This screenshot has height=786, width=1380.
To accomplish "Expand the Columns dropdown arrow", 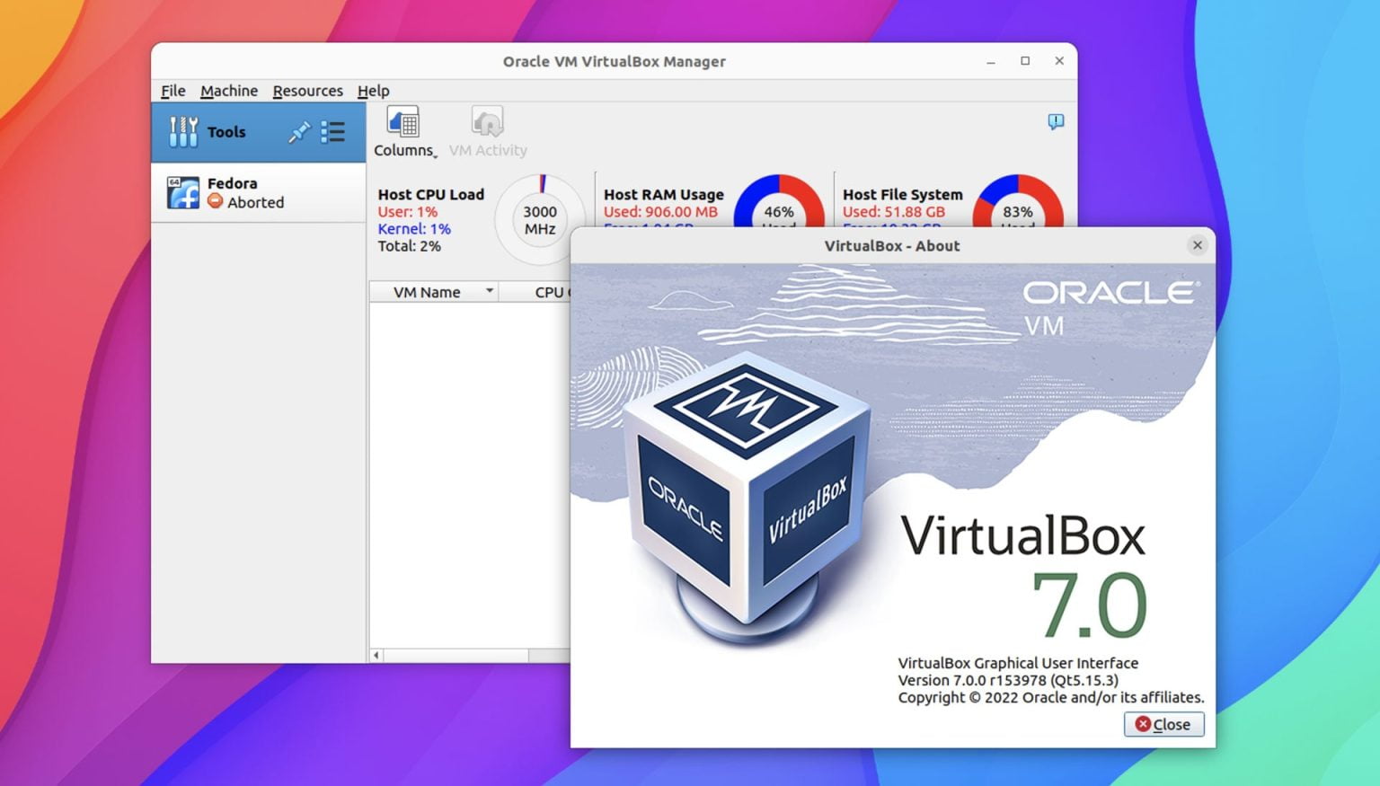I will (x=434, y=155).
